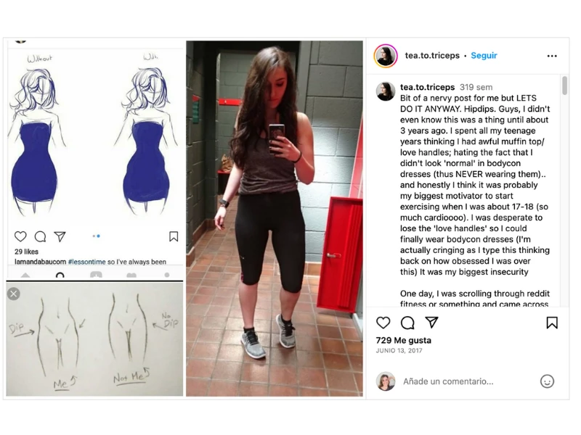Click the heart icon above 29 likes
Screen dimensions: 581x435
pyautogui.click(x=20, y=236)
